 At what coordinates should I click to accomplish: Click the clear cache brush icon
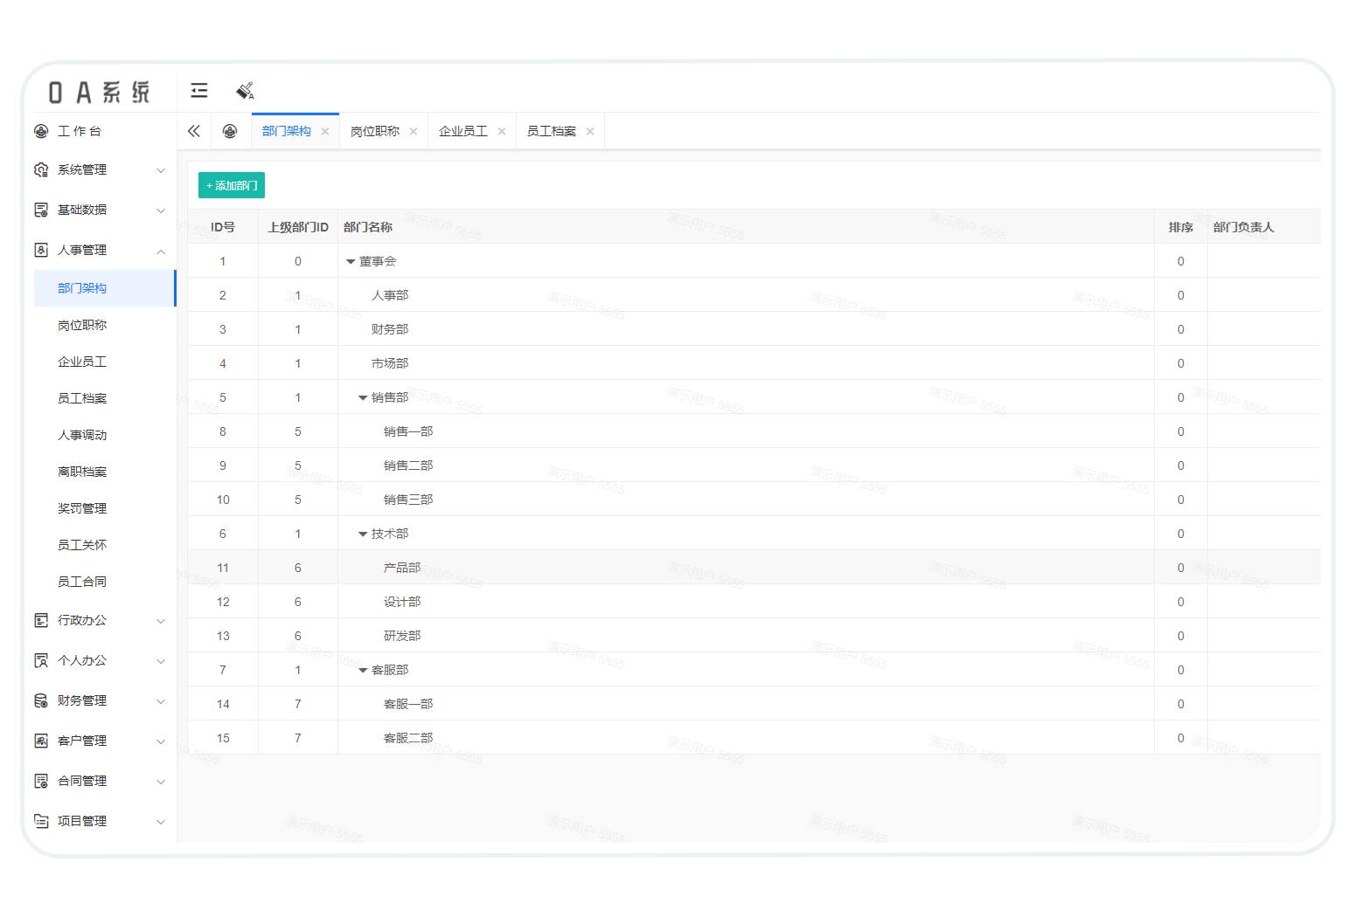pyautogui.click(x=245, y=91)
